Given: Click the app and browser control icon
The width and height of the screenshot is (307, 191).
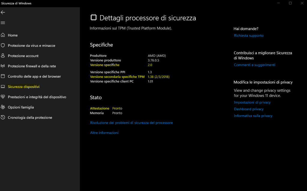Looking at the screenshot, I should [3, 76].
